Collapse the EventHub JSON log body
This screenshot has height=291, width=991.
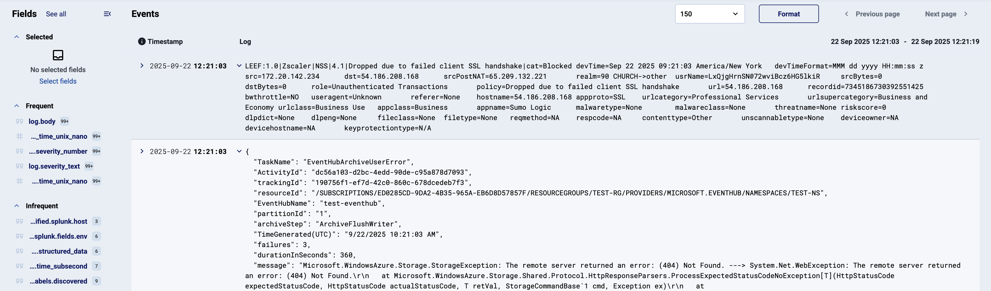coord(239,152)
